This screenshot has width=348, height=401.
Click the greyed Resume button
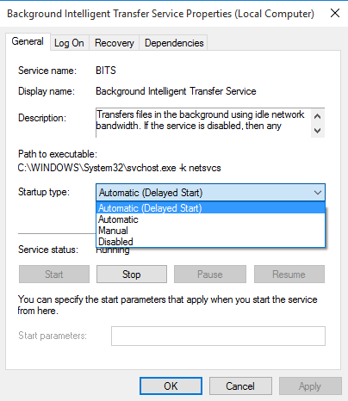[x=289, y=275]
